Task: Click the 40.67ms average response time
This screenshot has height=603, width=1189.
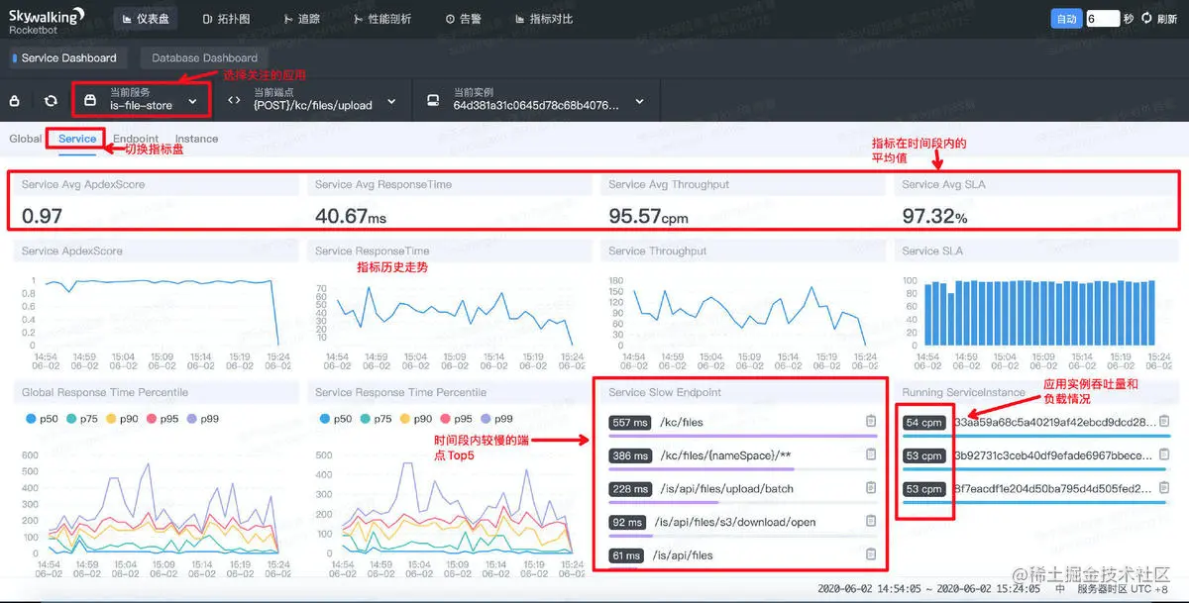Action: click(x=351, y=216)
